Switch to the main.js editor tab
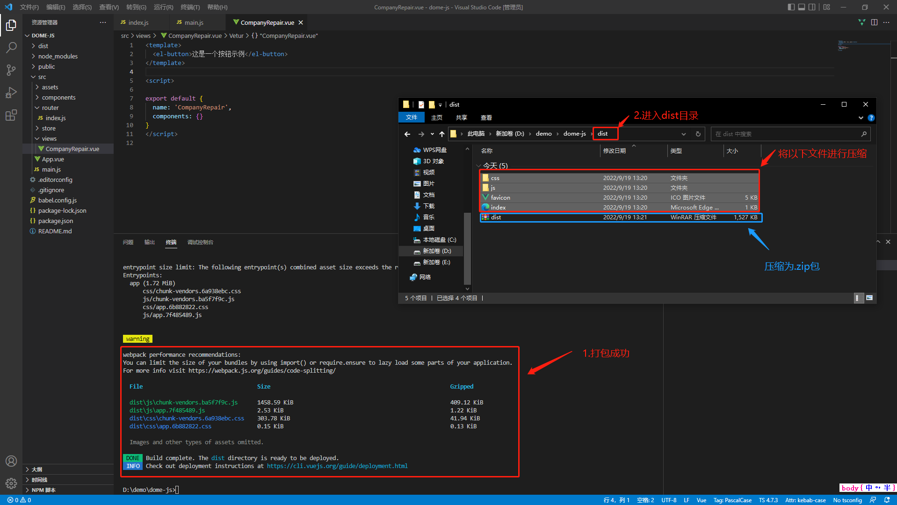Viewport: 897px width, 505px height. point(194,22)
